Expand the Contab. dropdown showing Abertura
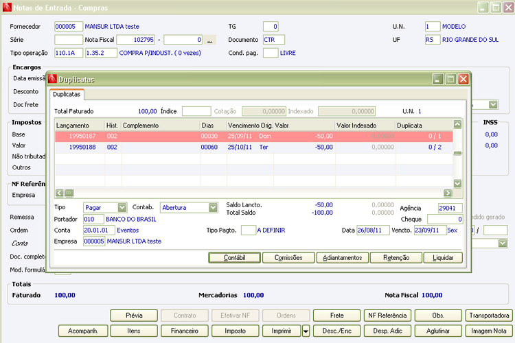The height and width of the screenshot is (343, 515). [x=212, y=207]
